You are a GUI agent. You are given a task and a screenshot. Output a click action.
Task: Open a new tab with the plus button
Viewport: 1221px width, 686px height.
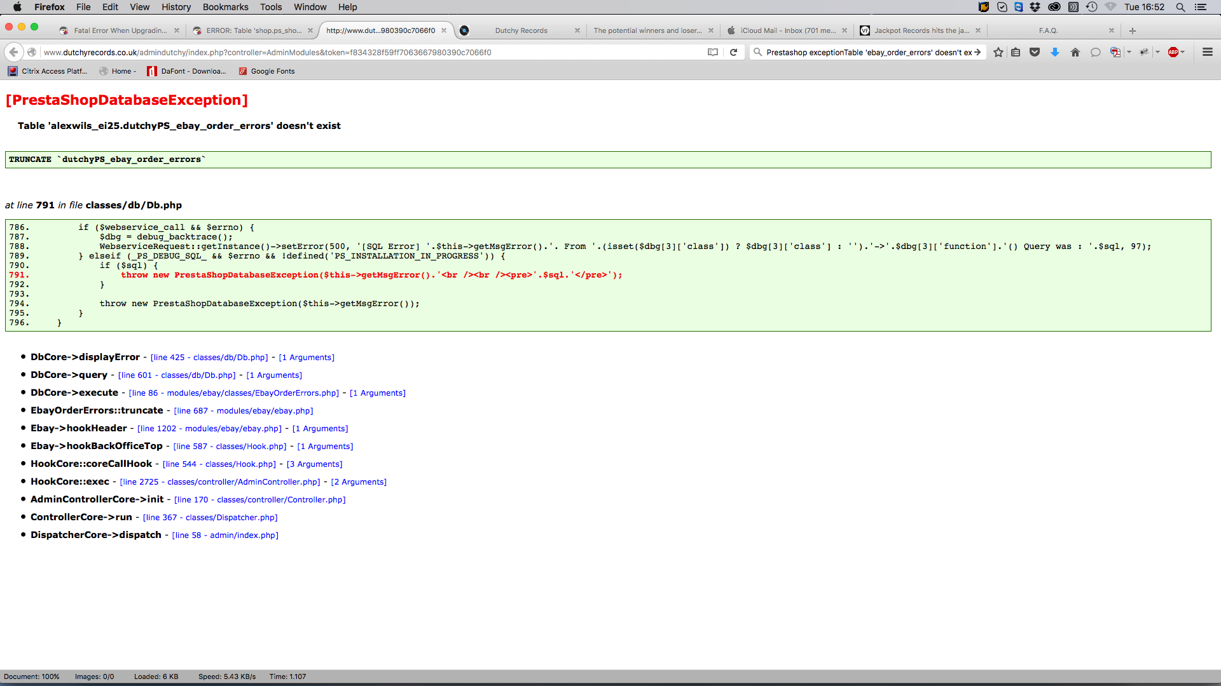click(x=1133, y=30)
